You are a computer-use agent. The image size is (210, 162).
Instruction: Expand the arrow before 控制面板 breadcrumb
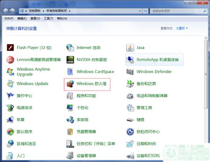pyautogui.click(x=26, y=11)
